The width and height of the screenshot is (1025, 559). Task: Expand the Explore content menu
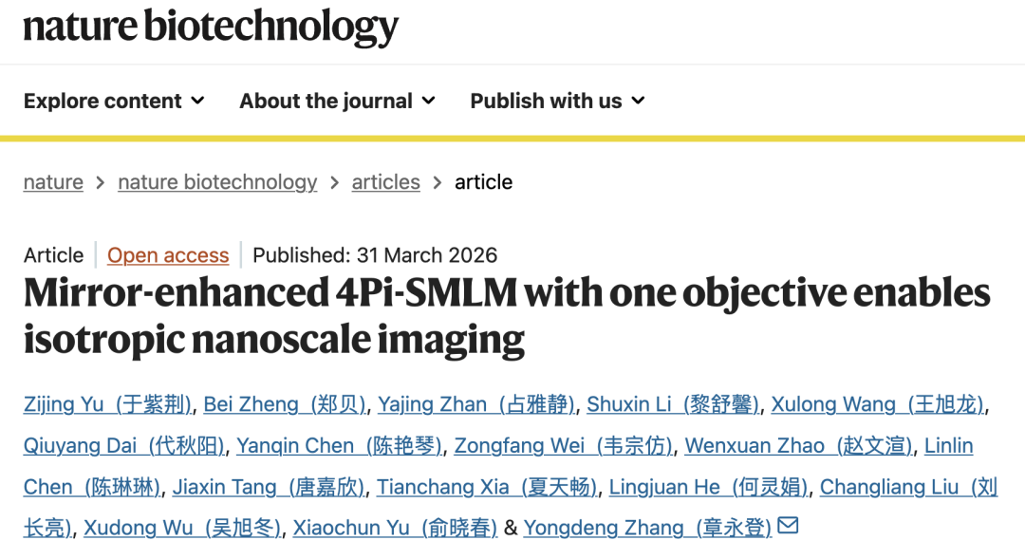click(114, 101)
